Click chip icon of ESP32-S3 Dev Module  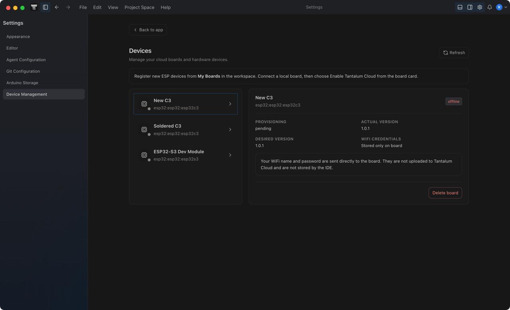pyautogui.click(x=144, y=155)
